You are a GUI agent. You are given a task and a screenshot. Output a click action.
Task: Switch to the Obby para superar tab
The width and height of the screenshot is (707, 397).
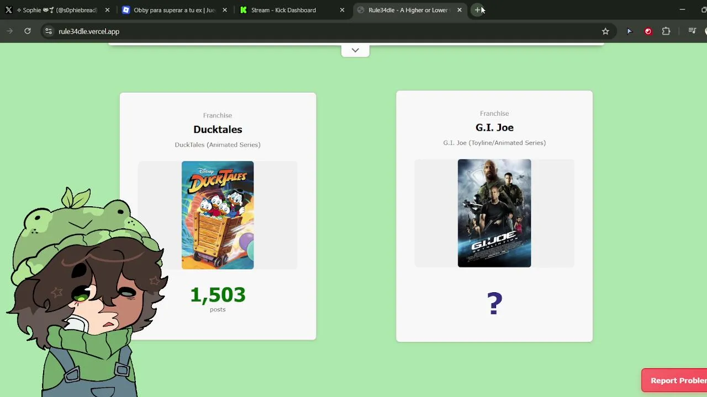[x=174, y=10]
